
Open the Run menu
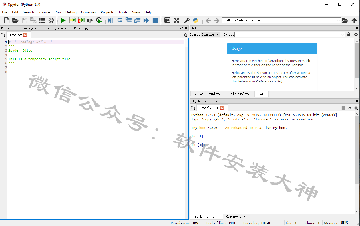click(58, 12)
